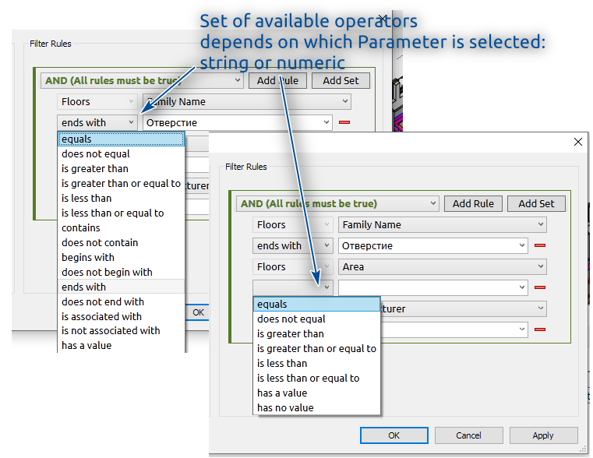Click the Apply button
This screenshot has height=458, width=593.
543,435
